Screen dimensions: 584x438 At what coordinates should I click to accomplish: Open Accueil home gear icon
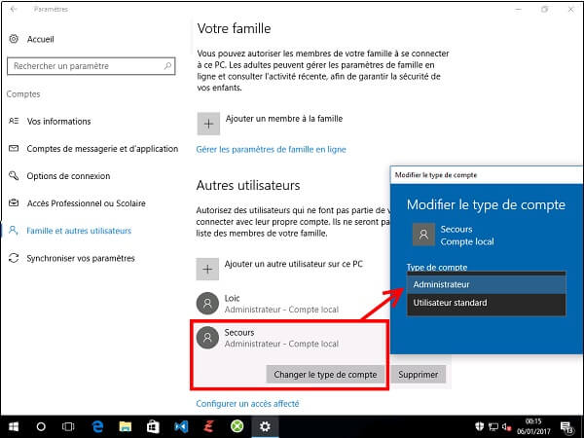(14, 39)
